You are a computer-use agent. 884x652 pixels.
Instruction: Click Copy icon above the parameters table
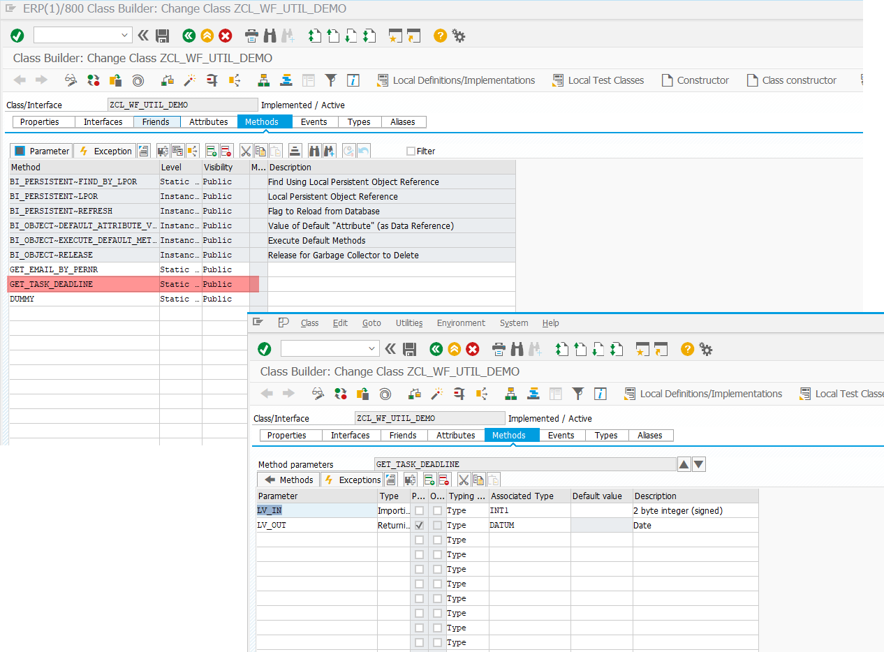[478, 480]
